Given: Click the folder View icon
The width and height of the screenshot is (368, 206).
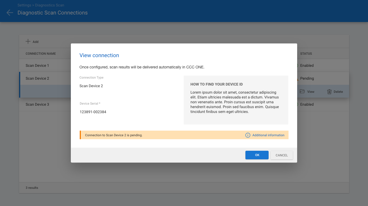Looking at the screenshot, I should pos(302,91).
